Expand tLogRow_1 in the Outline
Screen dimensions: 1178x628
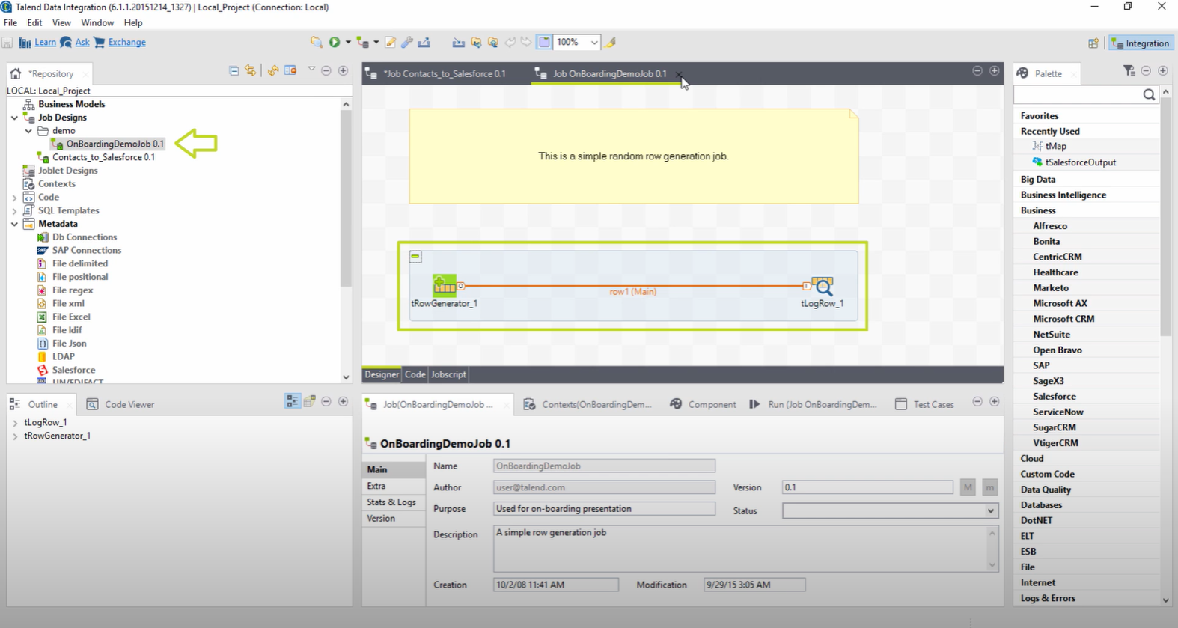[15, 423]
